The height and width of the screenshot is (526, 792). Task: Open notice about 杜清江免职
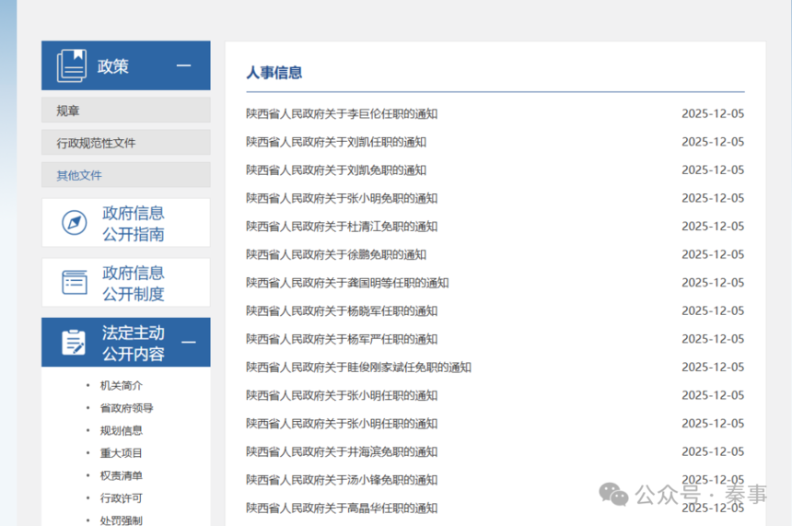point(341,227)
